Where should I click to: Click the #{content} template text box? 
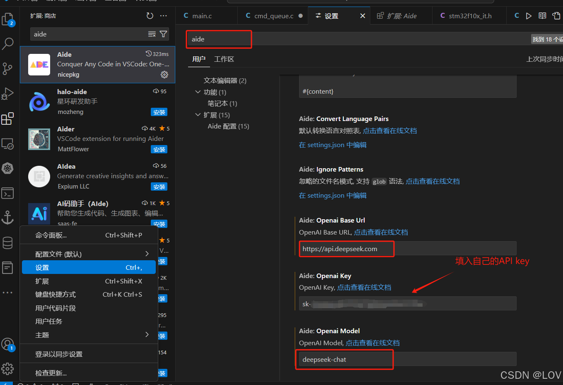click(x=408, y=87)
